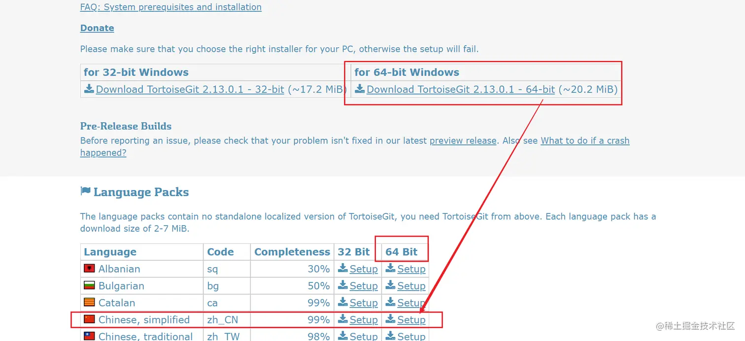Click download icon in Chinese simplified 32 Bit cell
This screenshot has width=745, height=341.
(x=343, y=319)
